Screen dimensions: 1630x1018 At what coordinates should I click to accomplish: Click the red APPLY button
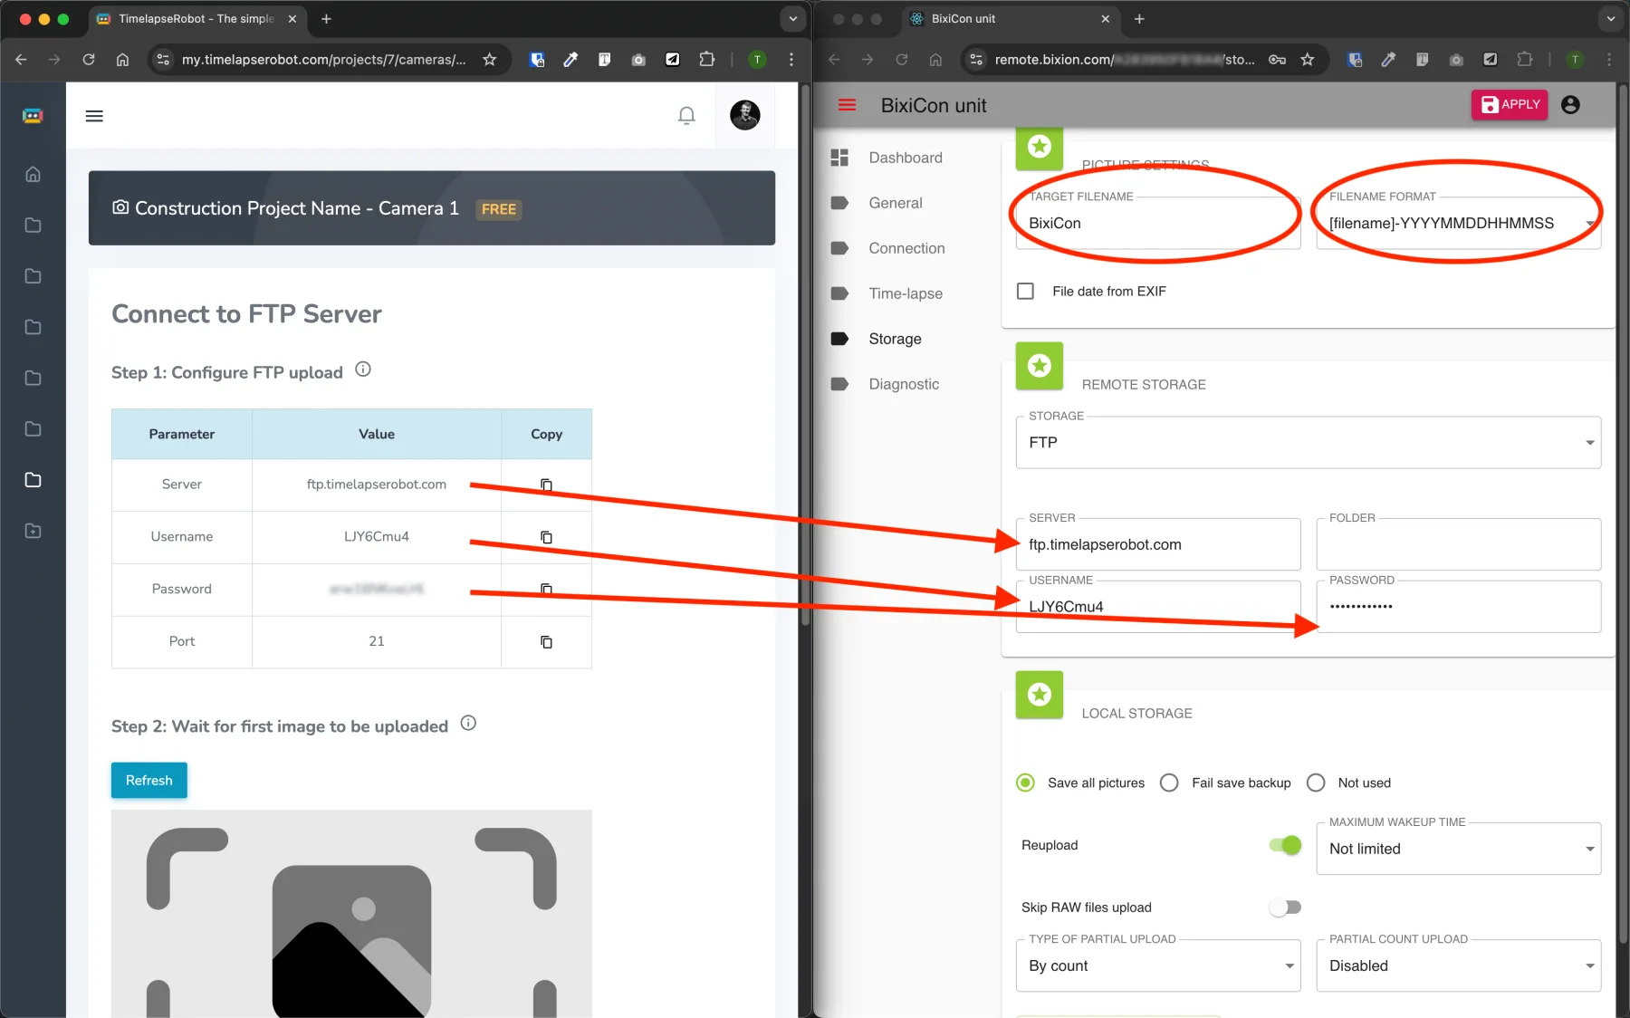pyautogui.click(x=1510, y=104)
